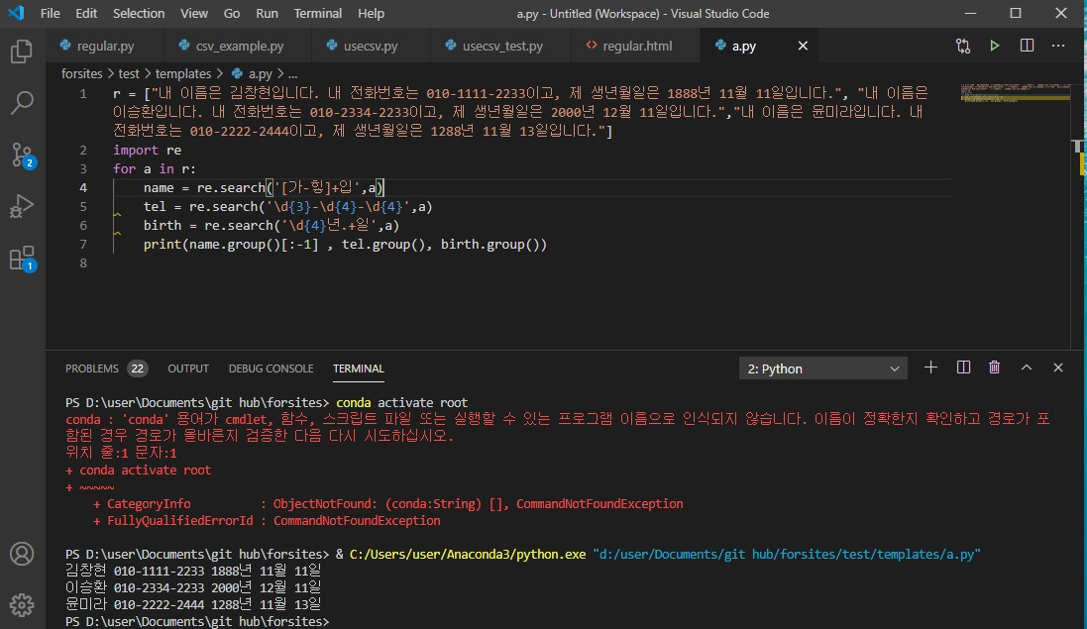Place cursor in the birth = re.search line

click(272, 225)
